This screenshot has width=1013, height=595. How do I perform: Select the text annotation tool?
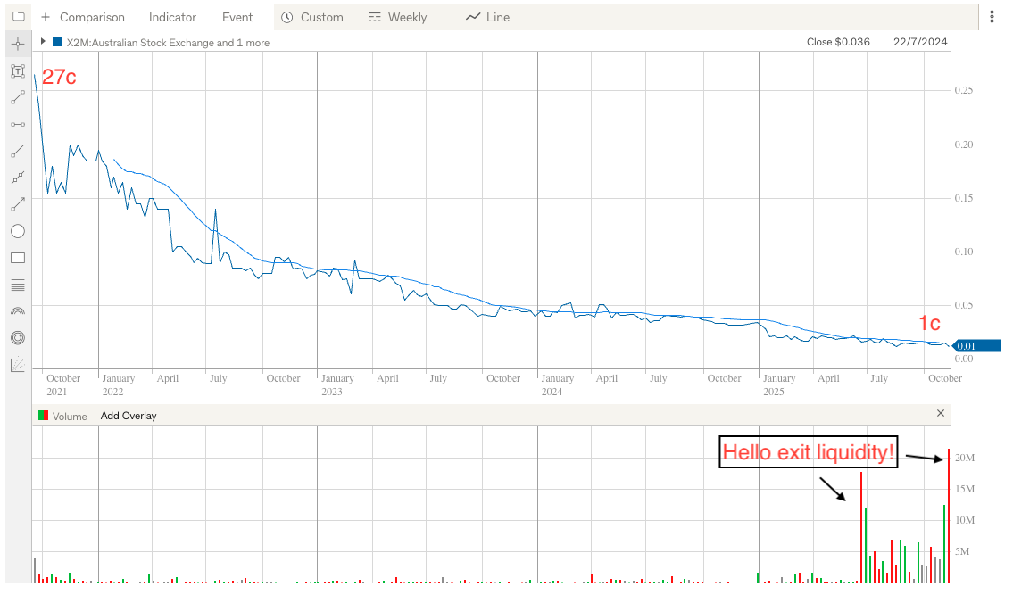[x=18, y=70]
